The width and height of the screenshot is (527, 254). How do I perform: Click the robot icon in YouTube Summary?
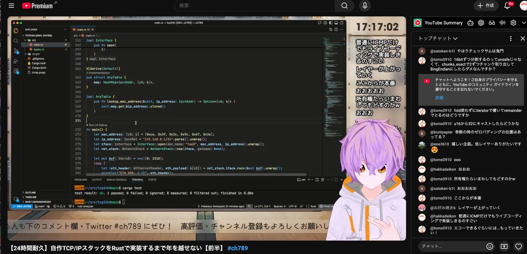[470, 23]
